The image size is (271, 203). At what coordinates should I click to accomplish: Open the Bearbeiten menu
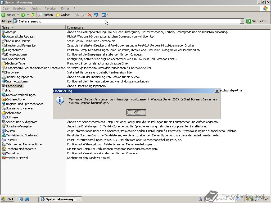20,8
